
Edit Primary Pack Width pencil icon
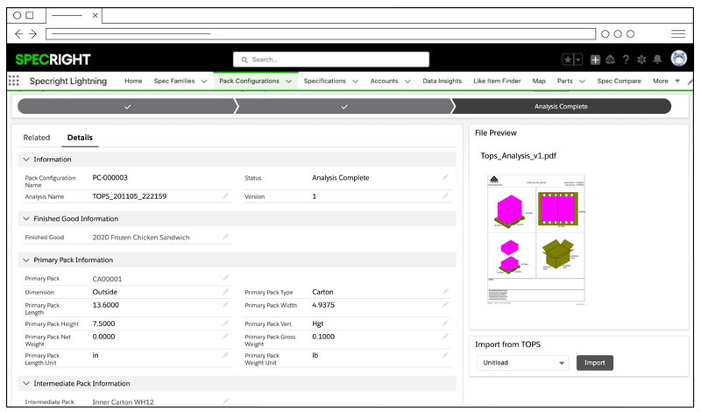445,305
